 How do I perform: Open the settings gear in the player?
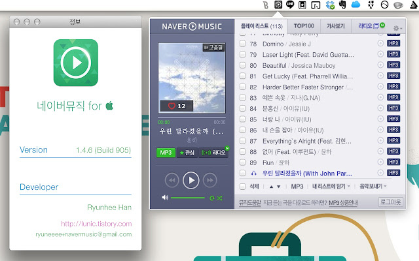397,28
